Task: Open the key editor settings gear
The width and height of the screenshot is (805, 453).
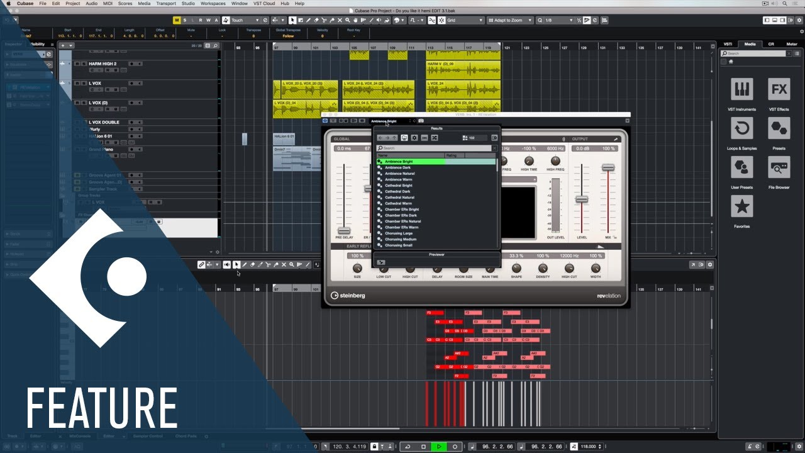Action: tap(710, 265)
